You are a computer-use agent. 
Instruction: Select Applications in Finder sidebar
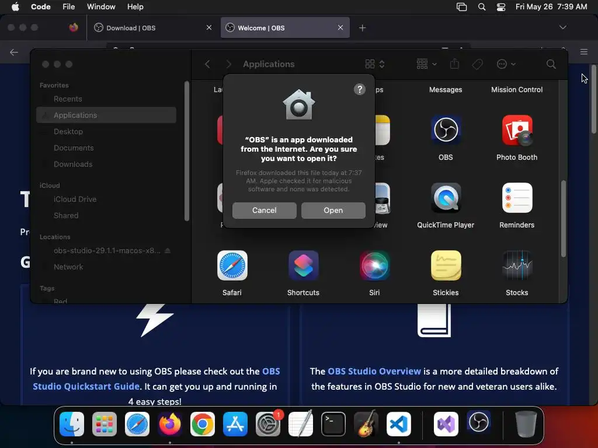(x=106, y=115)
